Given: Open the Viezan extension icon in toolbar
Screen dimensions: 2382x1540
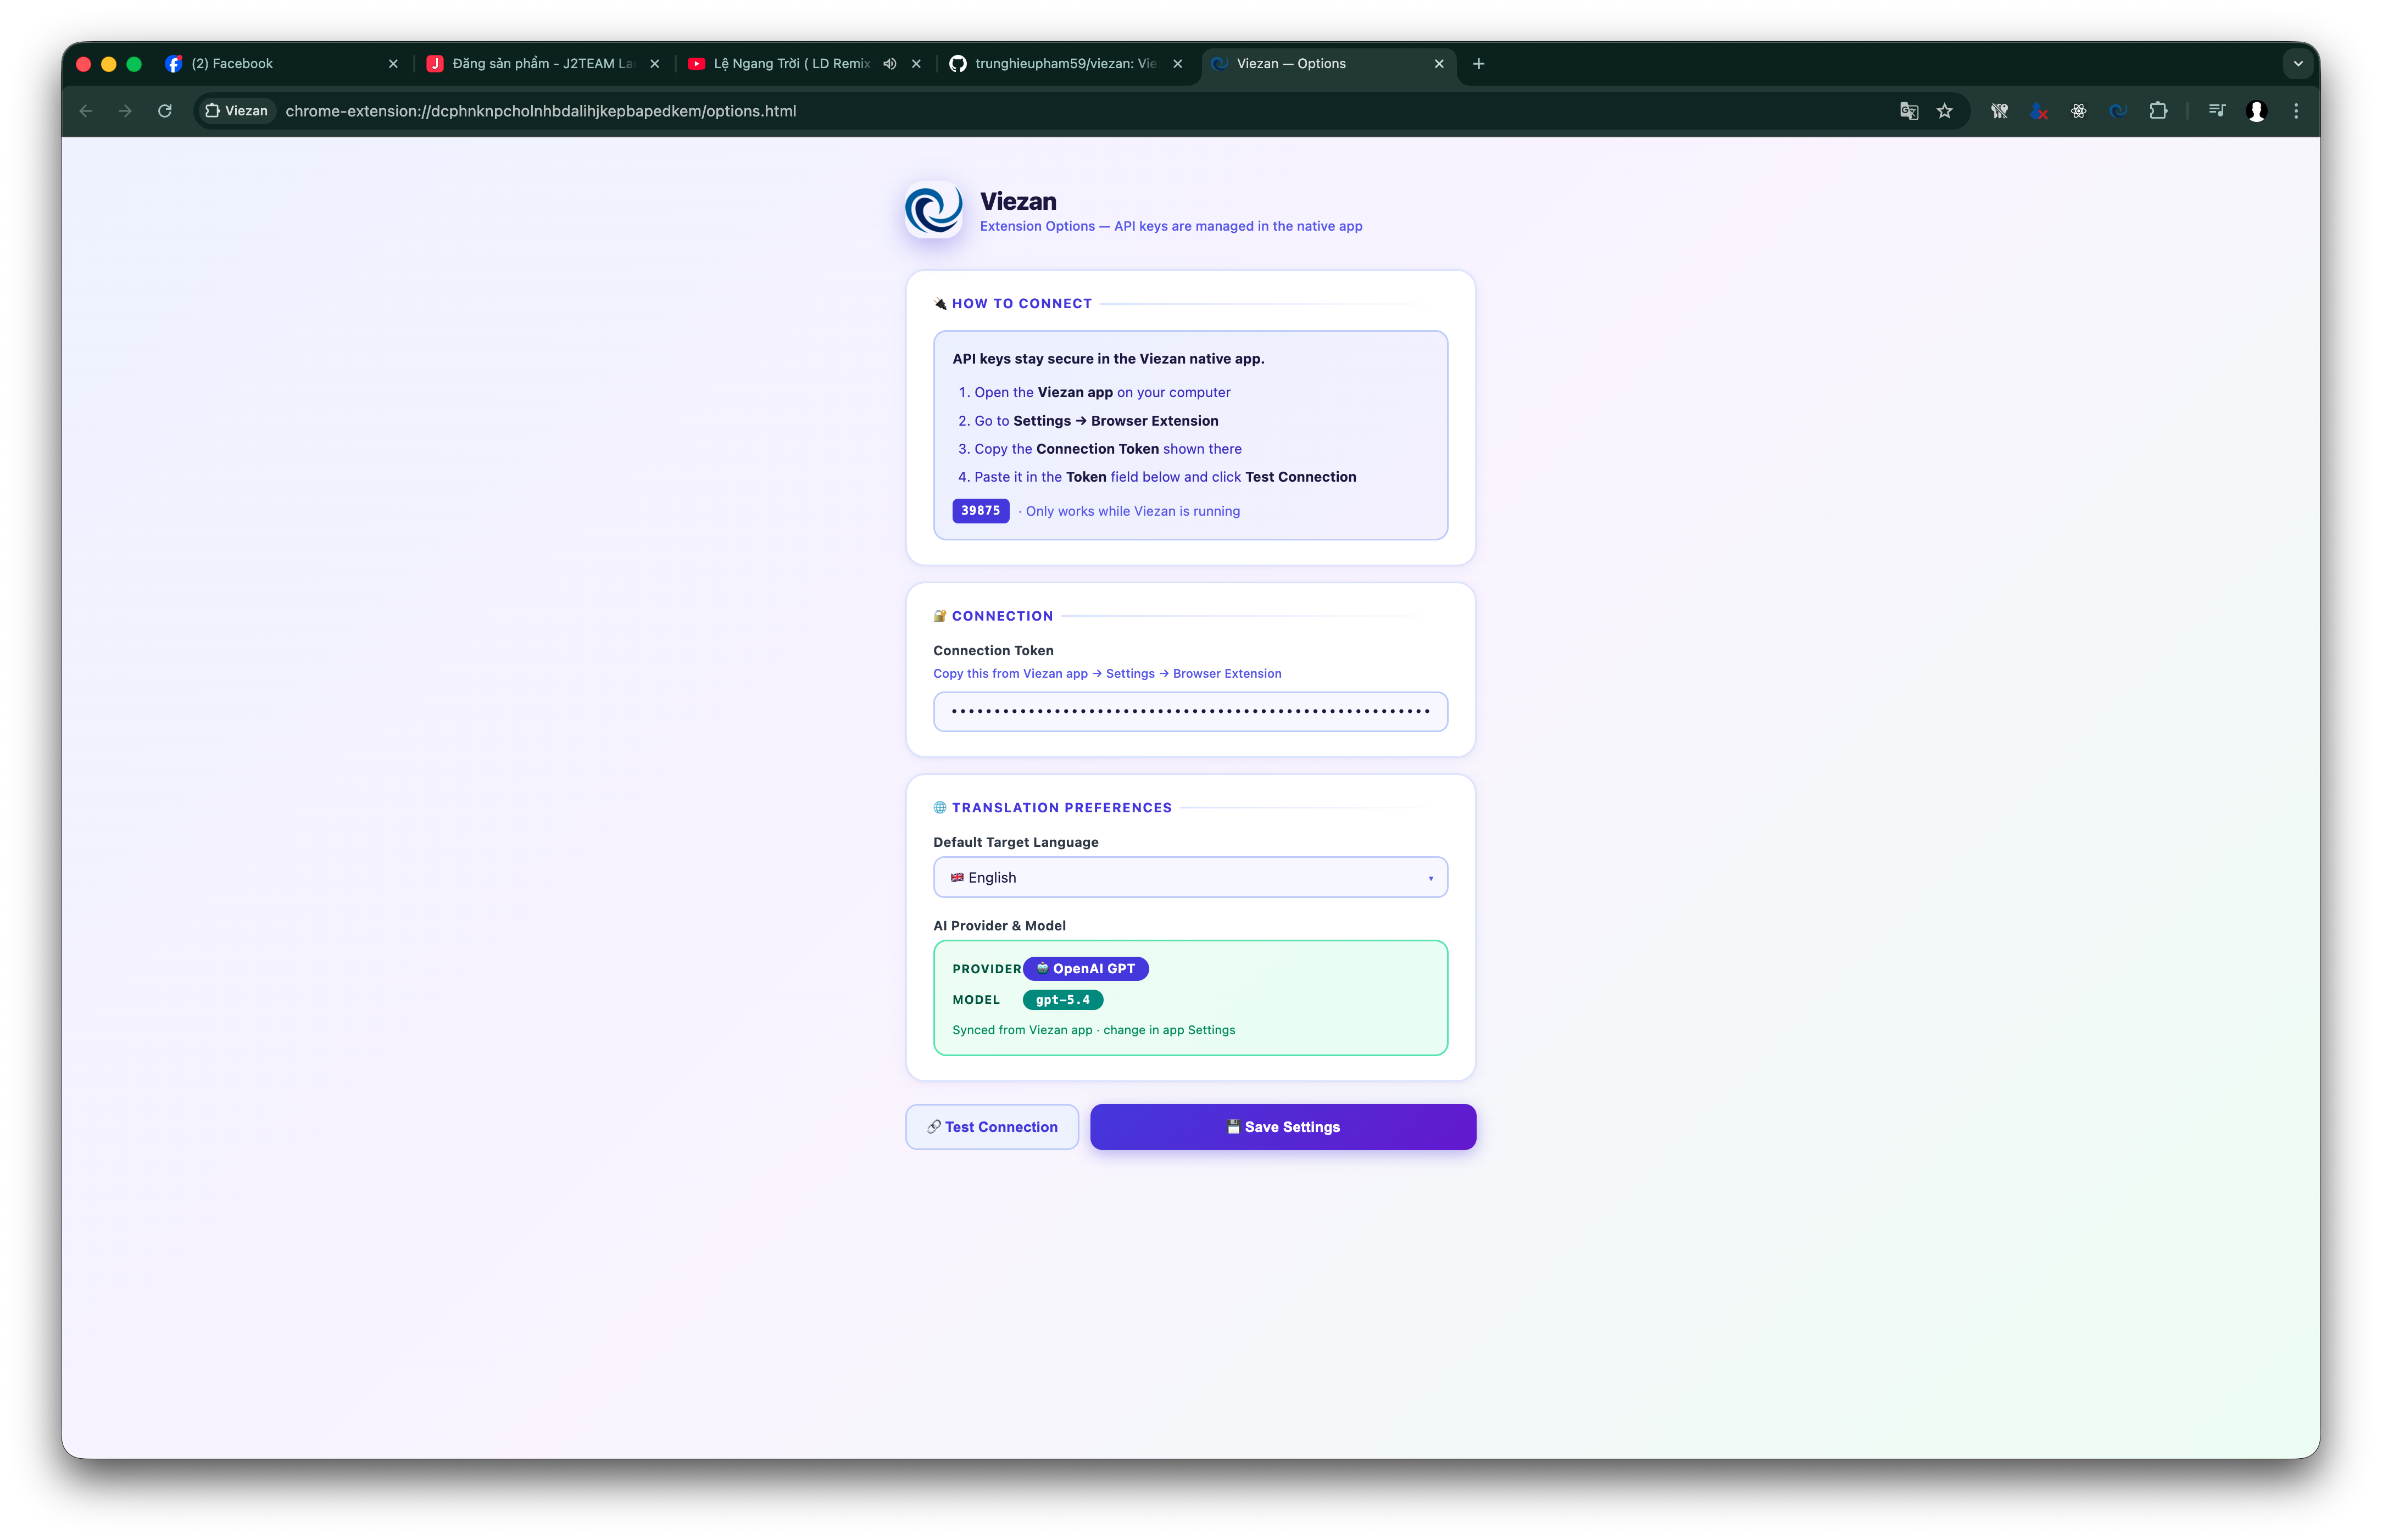Looking at the screenshot, I should (2118, 111).
